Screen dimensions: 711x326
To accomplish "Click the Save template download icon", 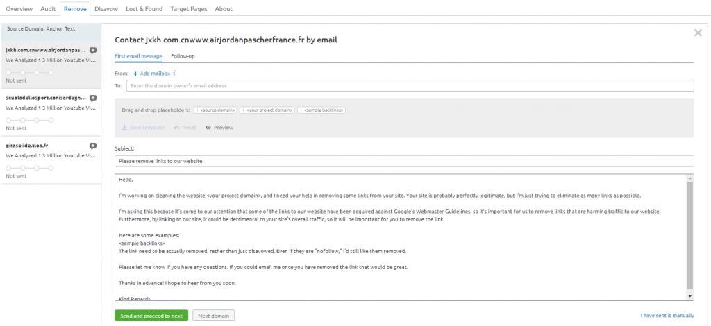I will point(124,128).
